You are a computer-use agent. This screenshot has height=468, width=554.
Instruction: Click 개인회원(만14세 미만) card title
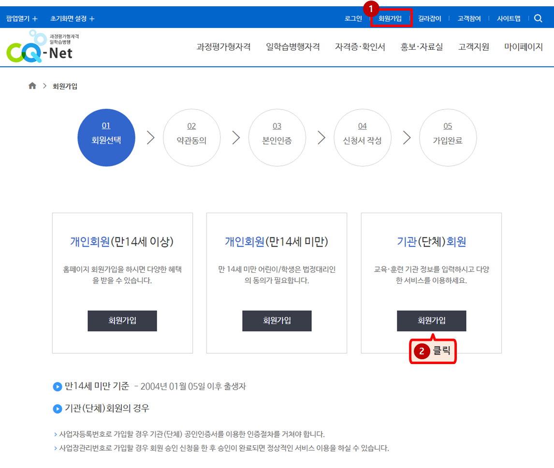coord(277,242)
